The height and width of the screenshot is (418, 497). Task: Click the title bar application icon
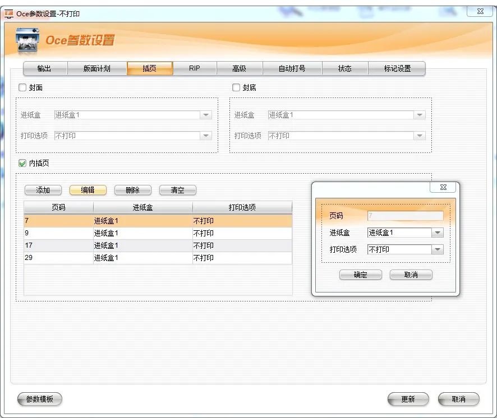pos(9,14)
